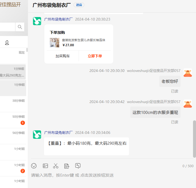Click the 下单加购 card heading

tap(57, 32)
